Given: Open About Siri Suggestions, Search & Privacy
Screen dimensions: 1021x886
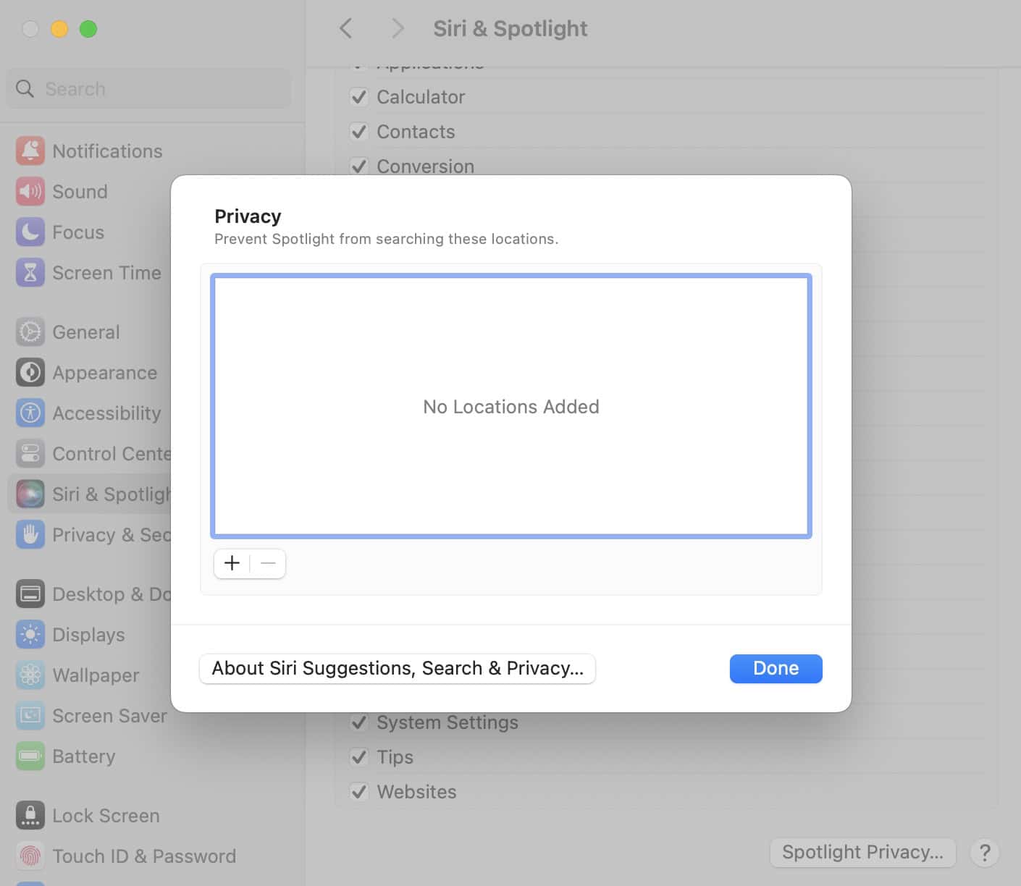Looking at the screenshot, I should pos(398,669).
